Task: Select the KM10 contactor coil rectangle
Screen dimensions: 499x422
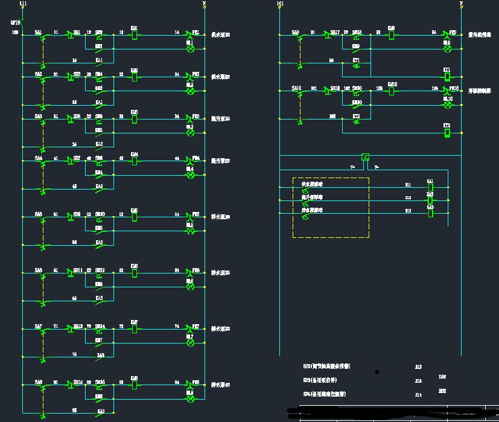Action: [392, 91]
